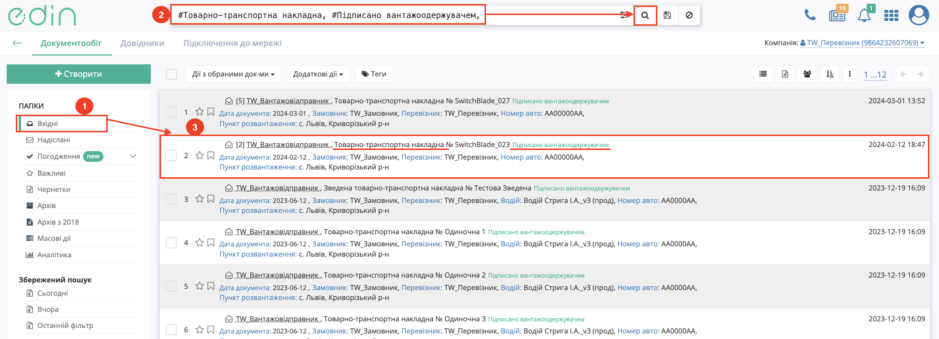Image resolution: width=939 pixels, height=339 pixels.
Task: Toggle the select-all documents checkbox
Action: coord(171,74)
